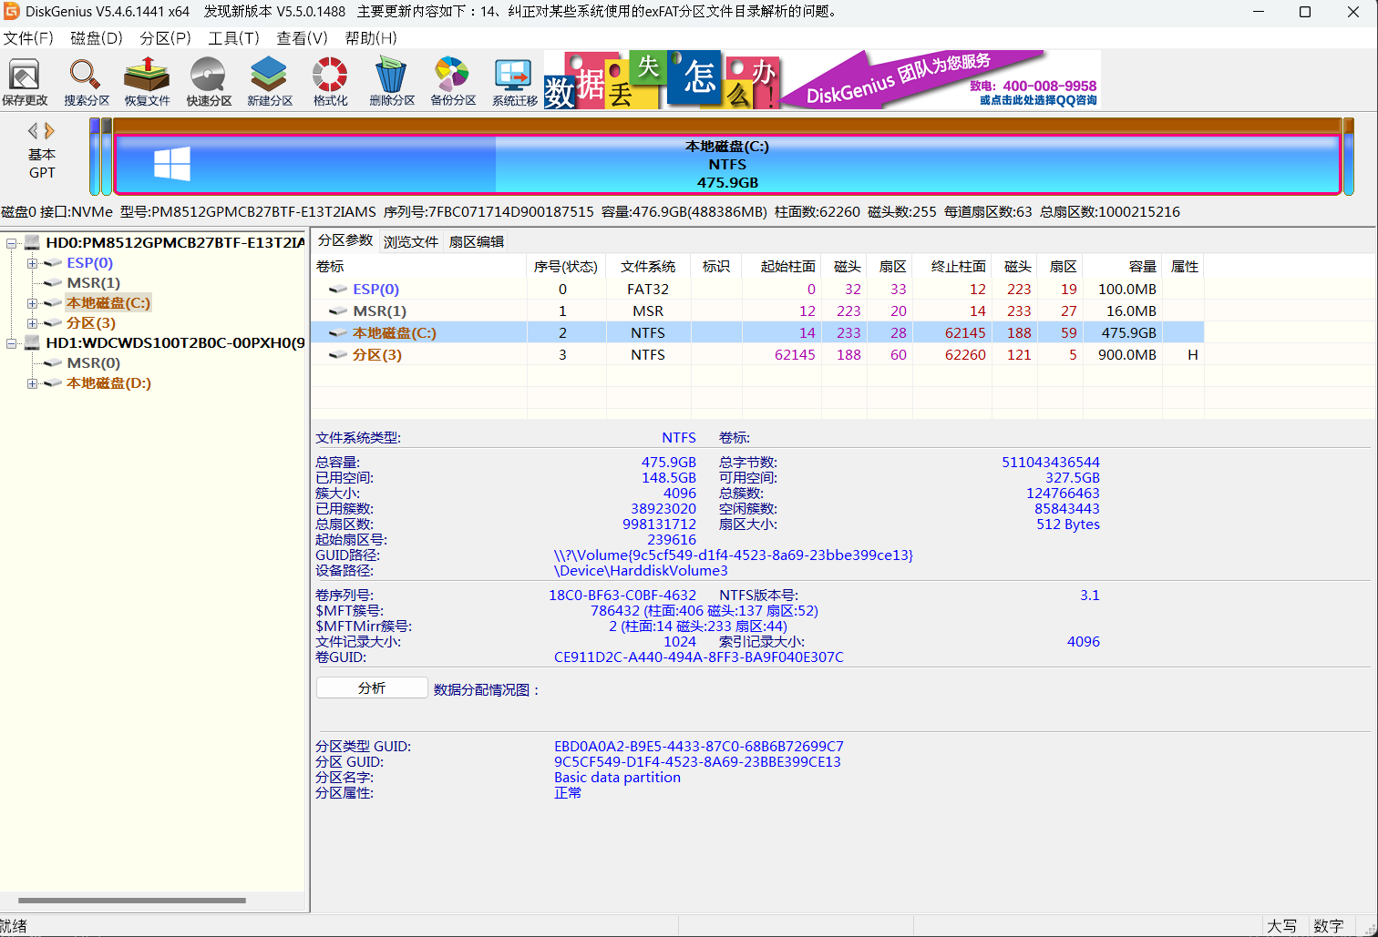Switch to the 扇区编辑 tab
Screen dimensions: 1378x937
pyautogui.click(x=477, y=241)
